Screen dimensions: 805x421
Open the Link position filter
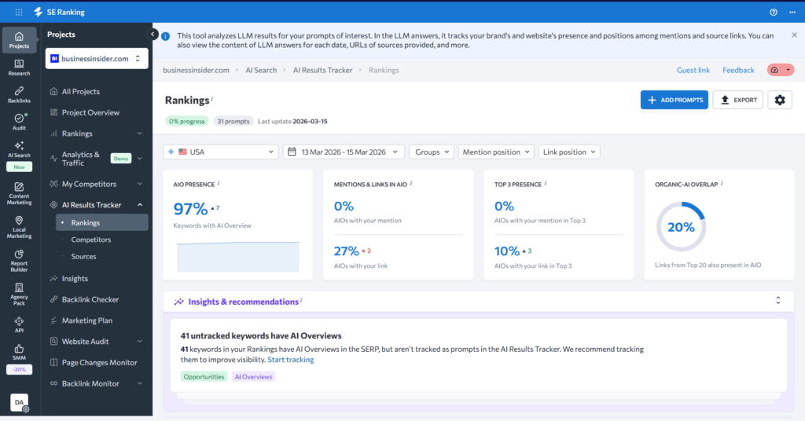[569, 152]
